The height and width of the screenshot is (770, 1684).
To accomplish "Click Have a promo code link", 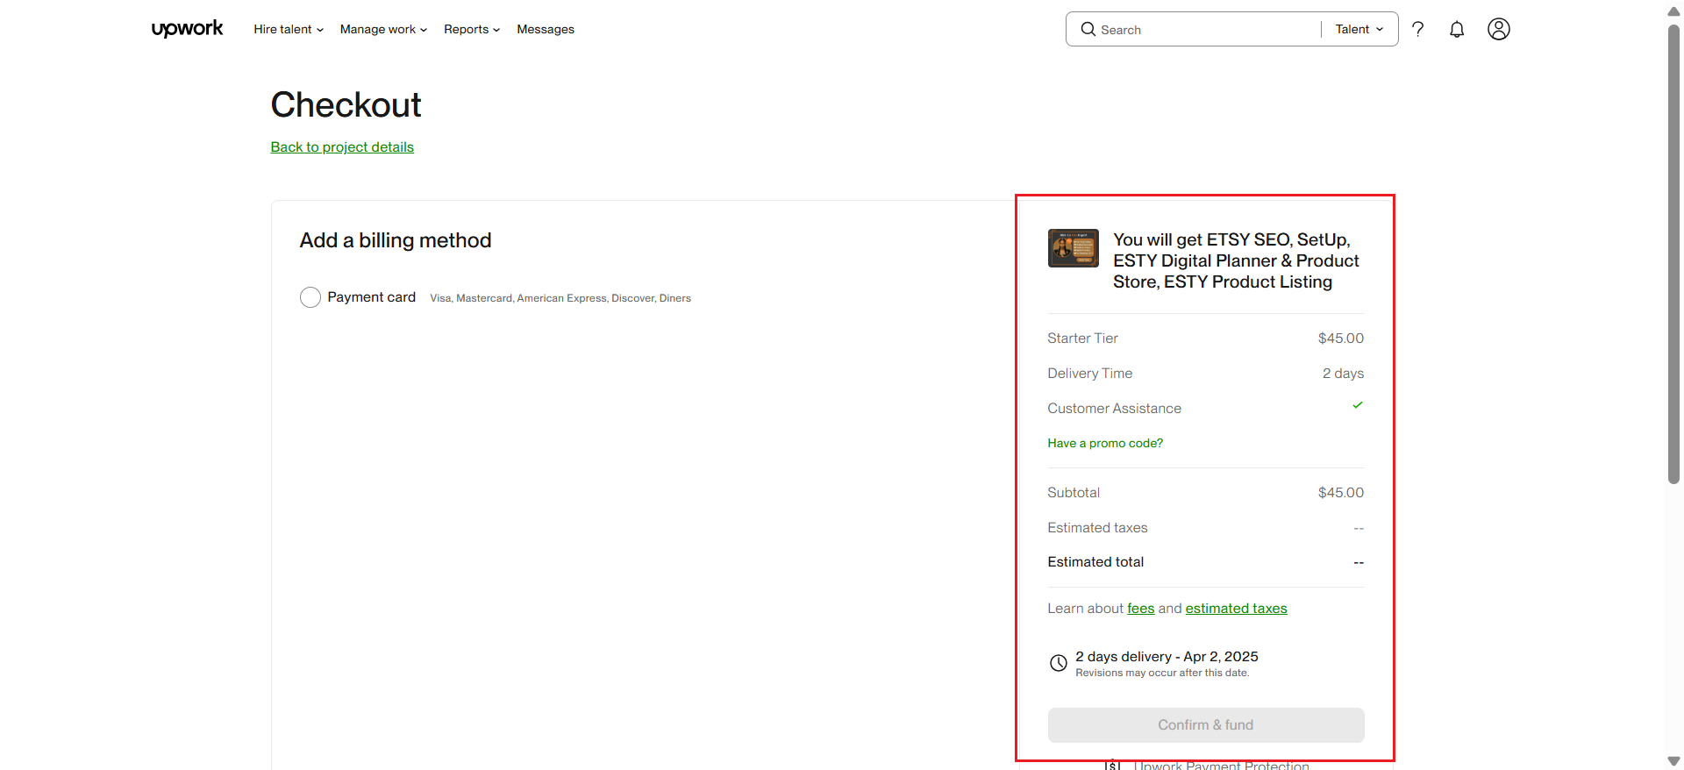I will tap(1105, 443).
